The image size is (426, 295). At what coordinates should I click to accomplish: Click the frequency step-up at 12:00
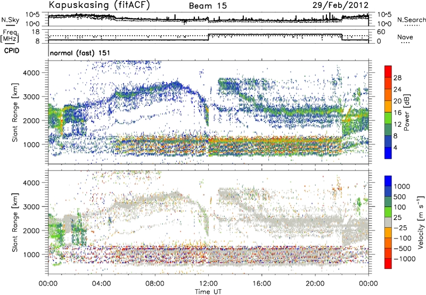tap(208, 37)
